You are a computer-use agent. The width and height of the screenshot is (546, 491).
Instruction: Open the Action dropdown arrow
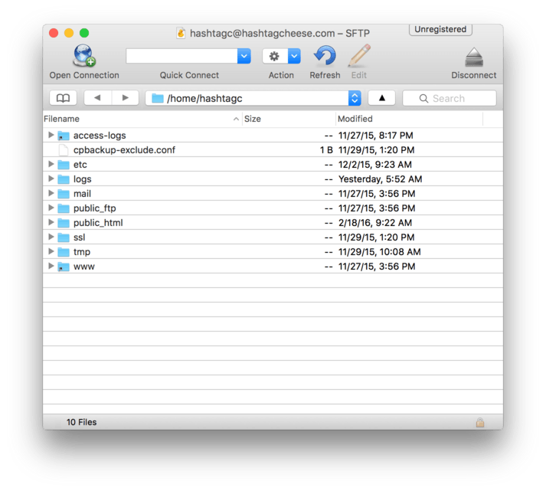tap(294, 56)
